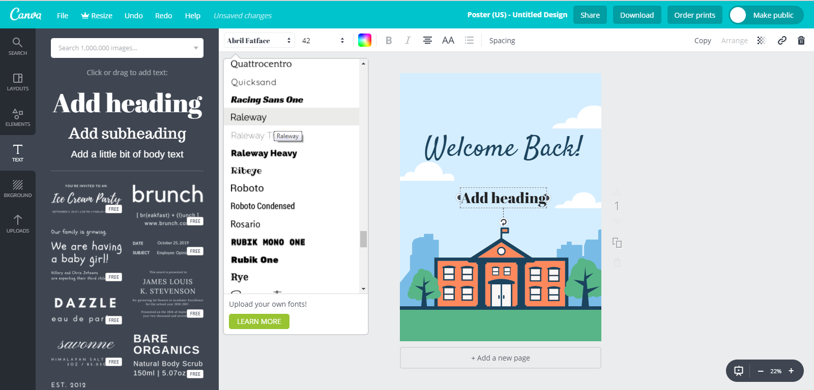Select the Rye font

[292, 277]
